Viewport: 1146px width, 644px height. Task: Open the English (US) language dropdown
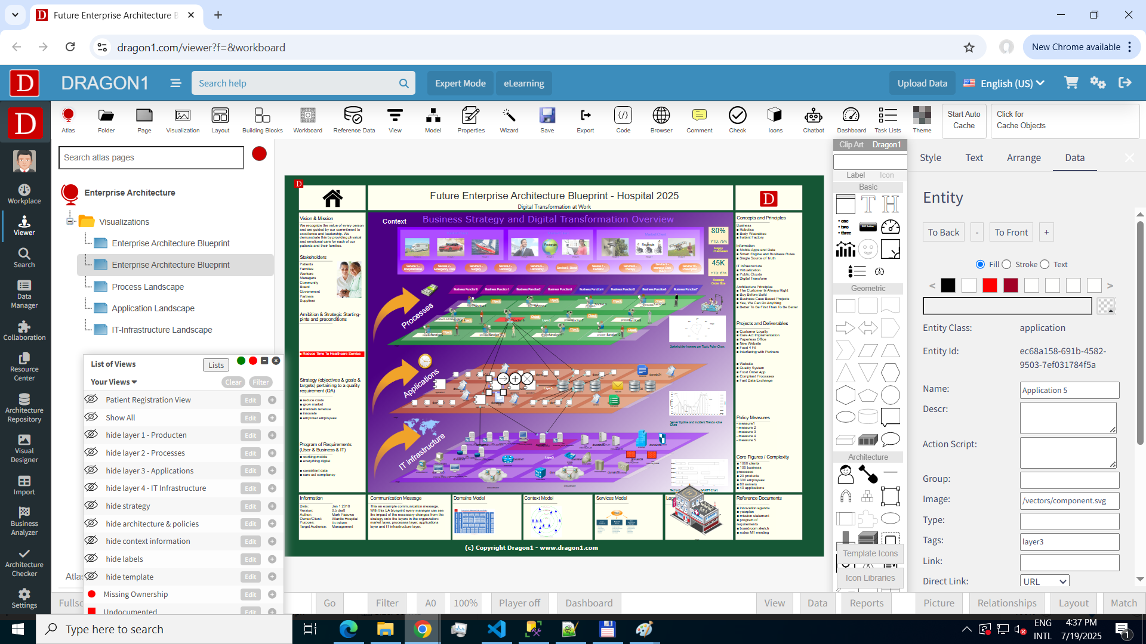[x=1004, y=83]
